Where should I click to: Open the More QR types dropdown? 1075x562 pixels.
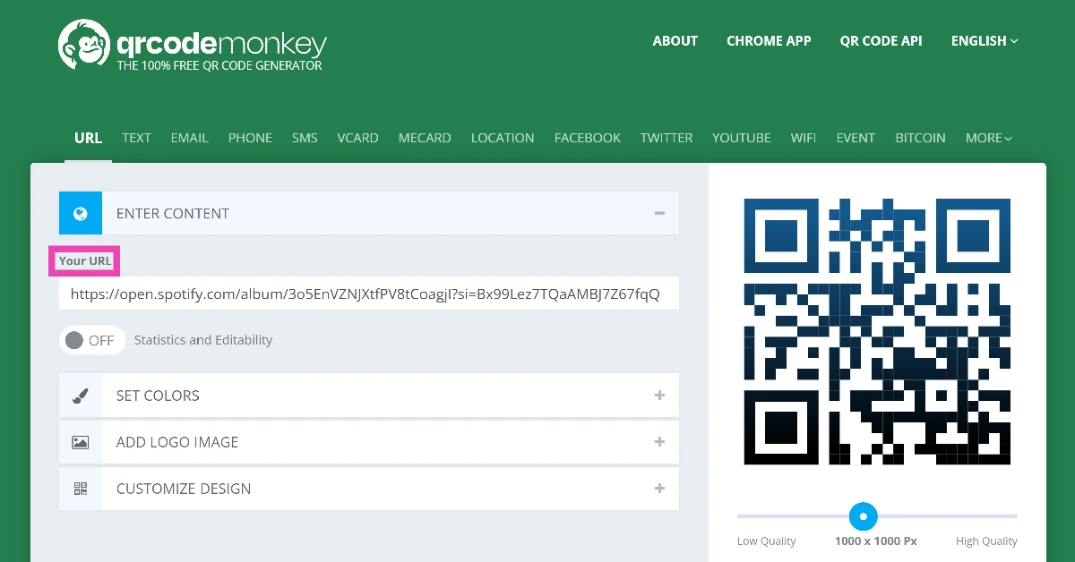[988, 138]
